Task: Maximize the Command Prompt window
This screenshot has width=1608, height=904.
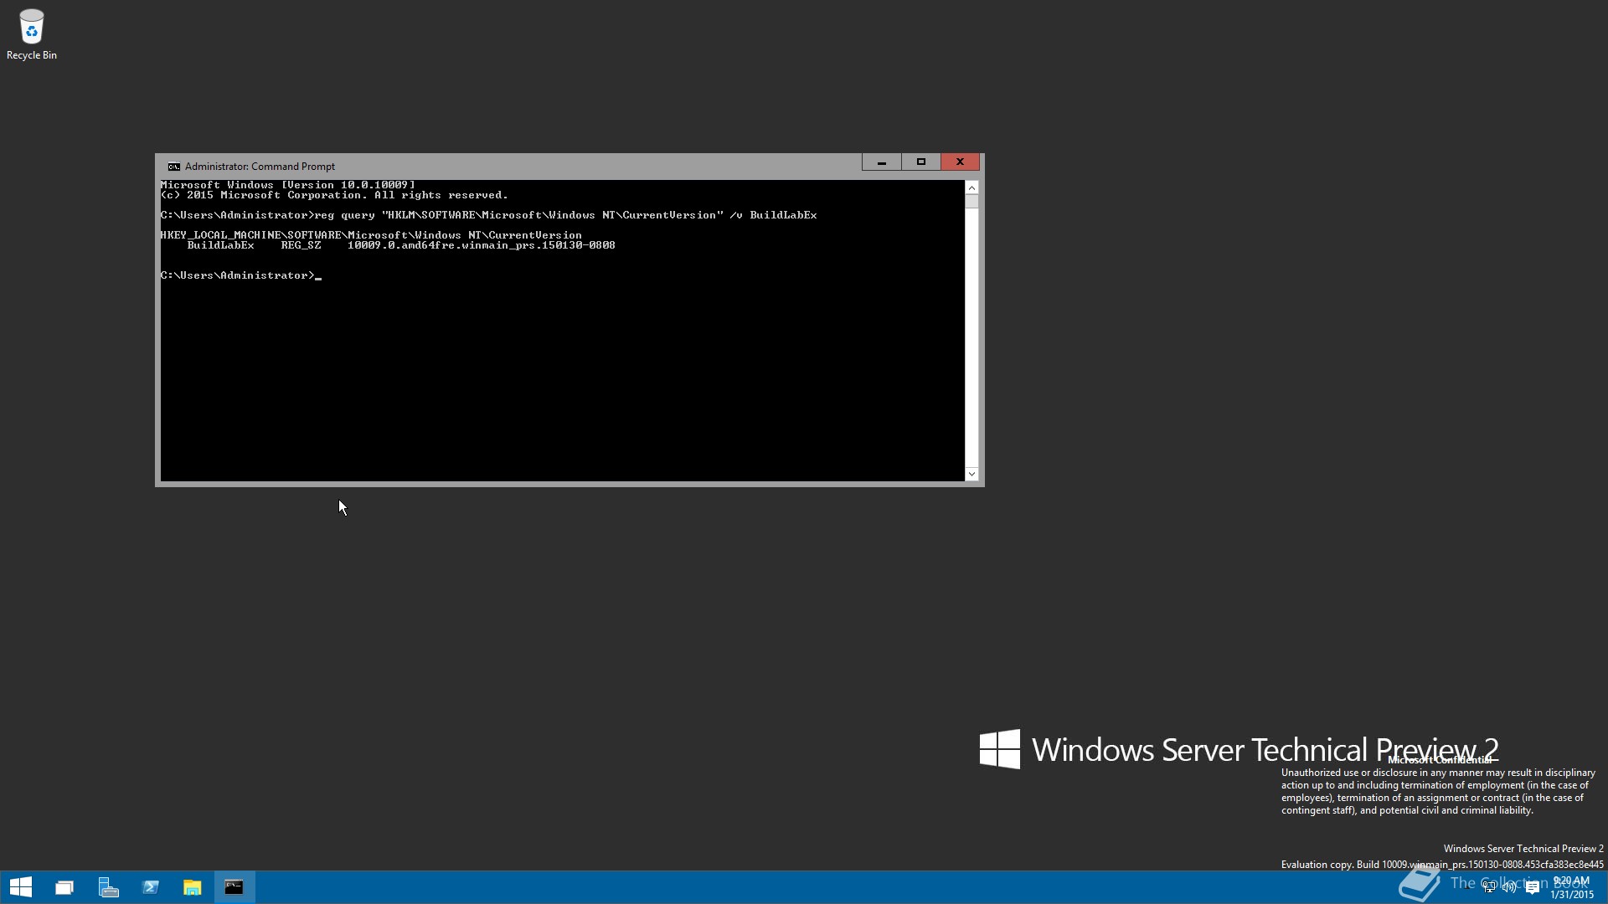Action: tap(920, 162)
